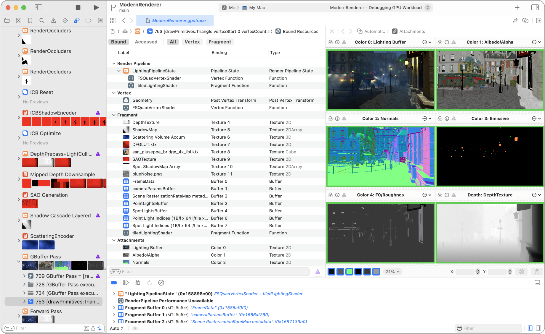This screenshot has height=334, width=545.
Task: Open the shader debugger bug icon
Action: (138, 283)
